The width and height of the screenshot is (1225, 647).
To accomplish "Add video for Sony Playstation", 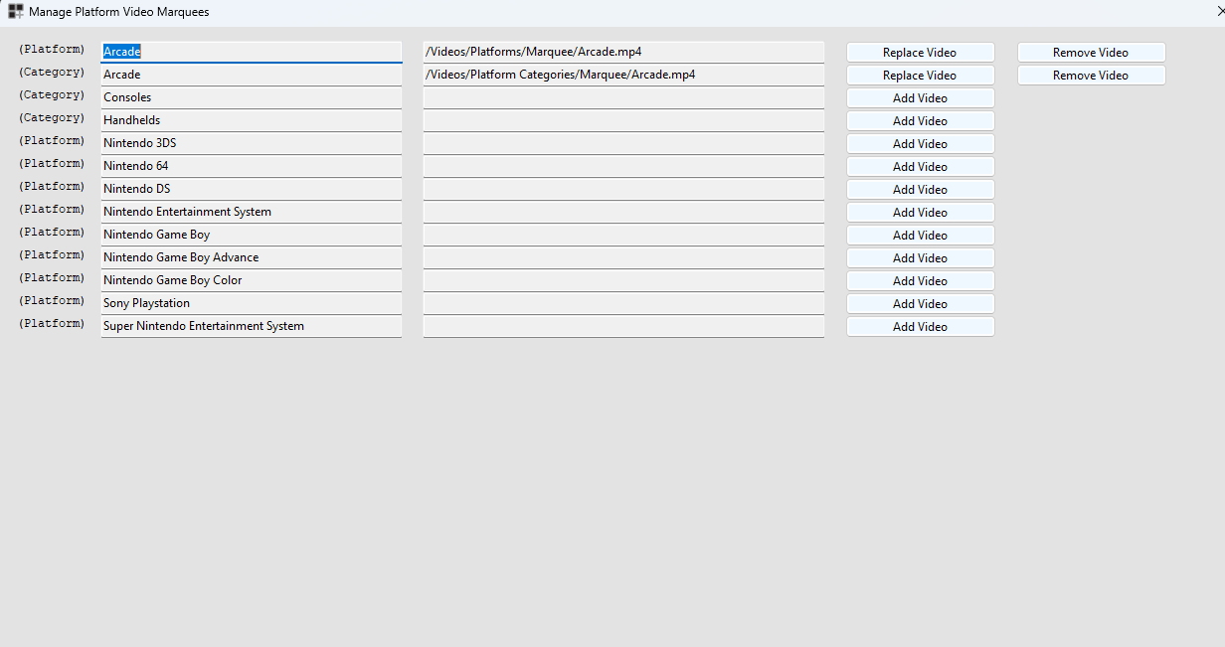I will [920, 304].
